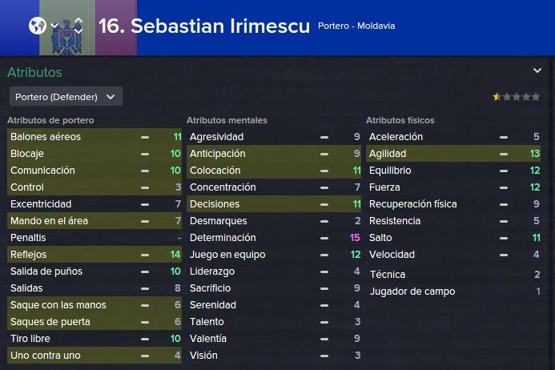Click the star rating icons
555x370 pixels.
pyautogui.click(x=516, y=96)
